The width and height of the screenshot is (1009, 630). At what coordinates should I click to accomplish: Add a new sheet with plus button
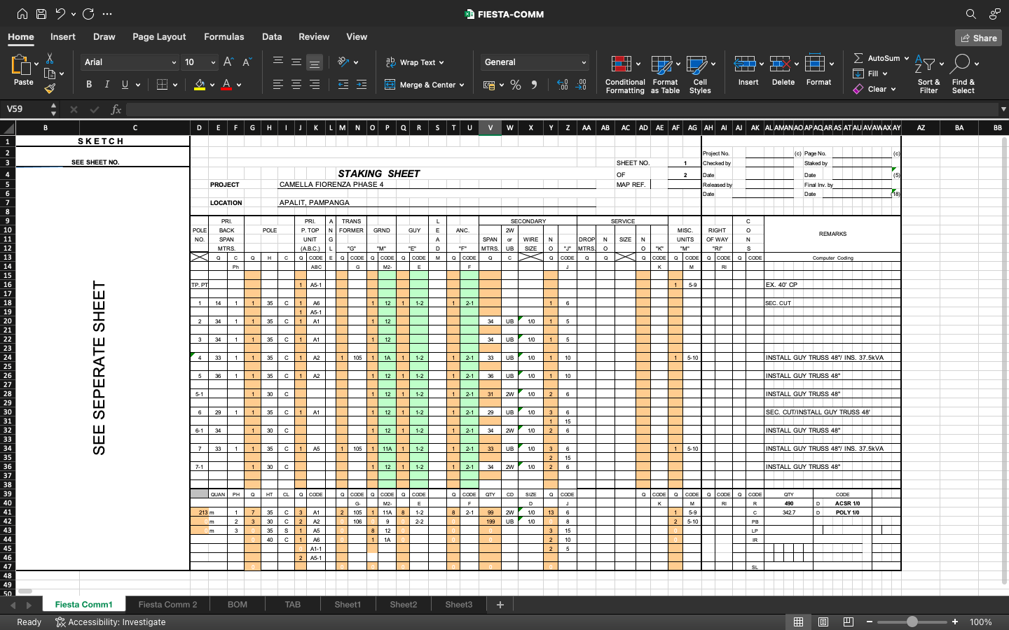[500, 604]
